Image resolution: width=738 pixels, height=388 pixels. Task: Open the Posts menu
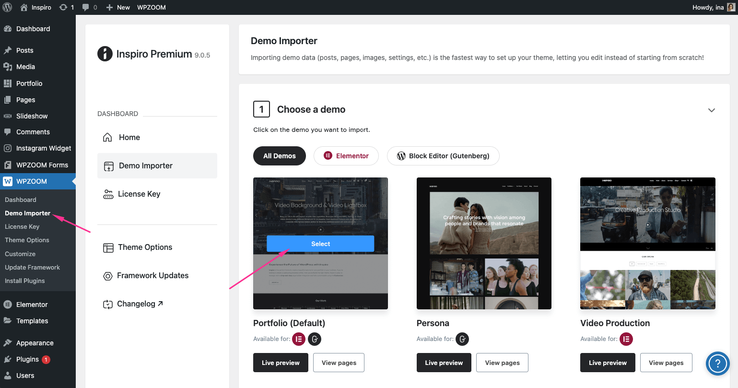38,50
